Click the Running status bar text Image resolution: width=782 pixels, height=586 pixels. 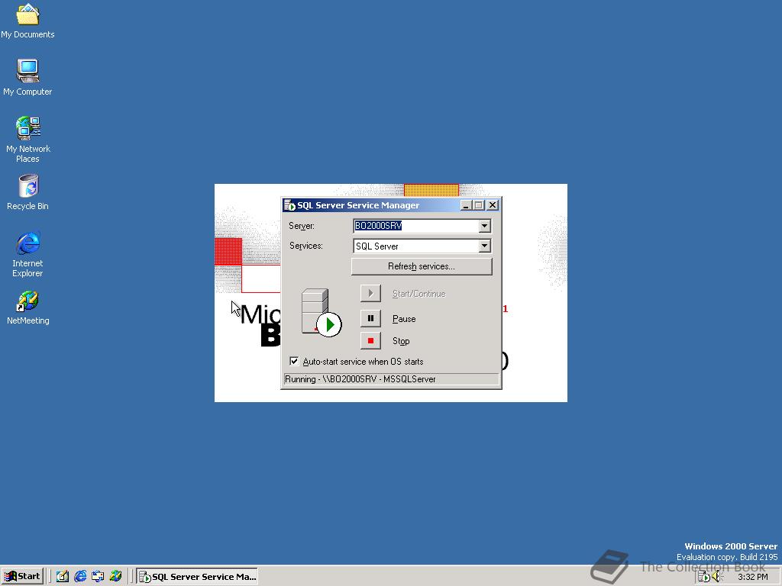(360, 379)
